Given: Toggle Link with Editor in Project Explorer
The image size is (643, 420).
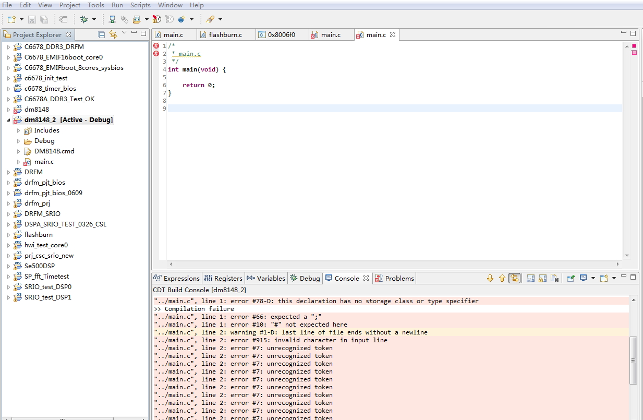Looking at the screenshot, I should click(113, 34).
